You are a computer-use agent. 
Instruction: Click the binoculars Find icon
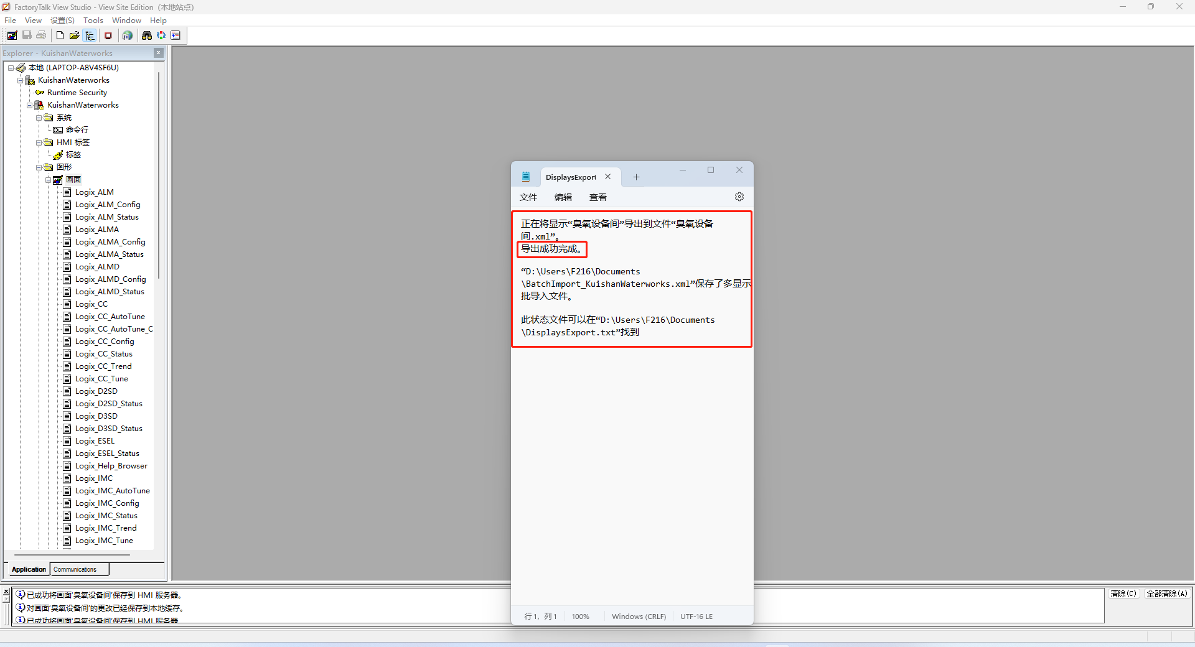tap(147, 35)
